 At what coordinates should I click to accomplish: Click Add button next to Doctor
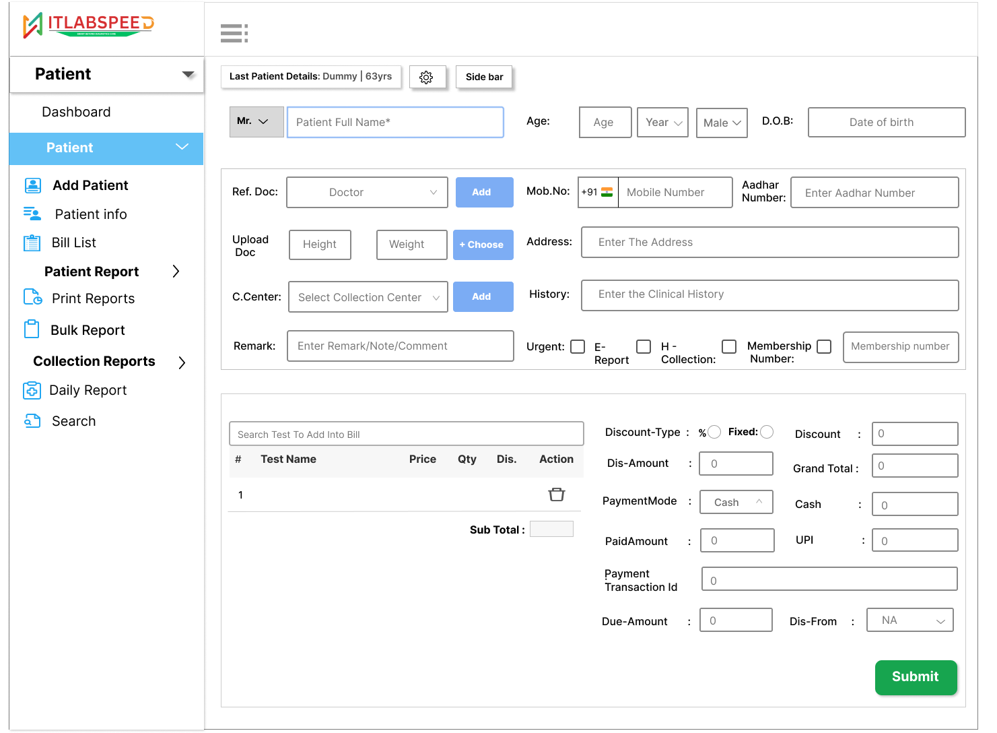coord(484,192)
